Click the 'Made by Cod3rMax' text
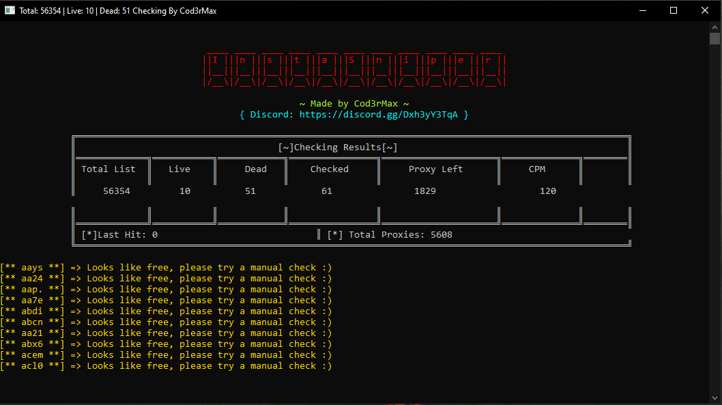The width and height of the screenshot is (722, 405). point(353,104)
